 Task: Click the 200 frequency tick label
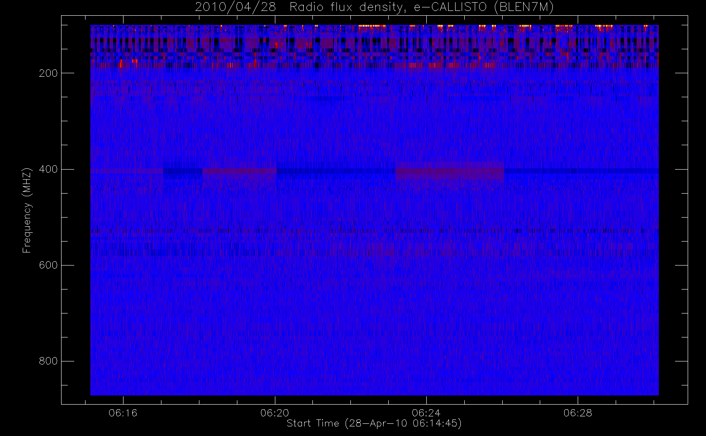[x=48, y=73]
